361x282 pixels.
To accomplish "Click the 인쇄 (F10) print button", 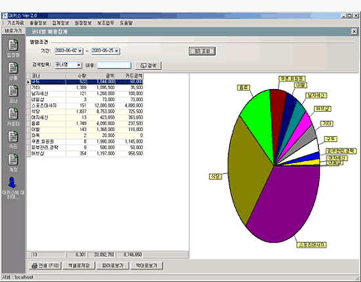I will [45, 266].
